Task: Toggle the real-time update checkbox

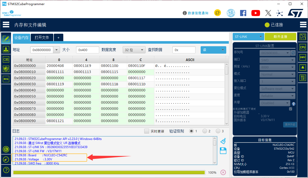Action: (147, 131)
